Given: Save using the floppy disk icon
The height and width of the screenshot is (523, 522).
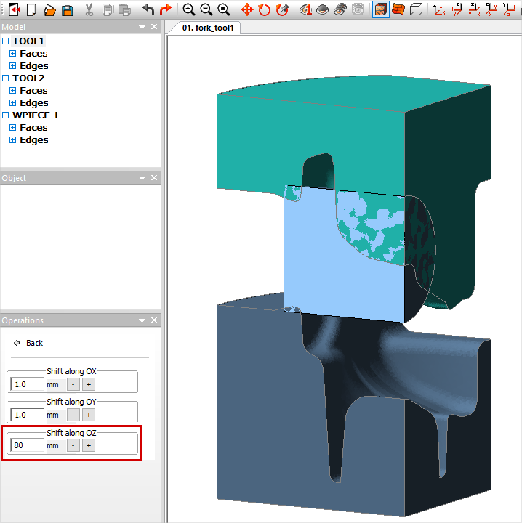Looking at the screenshot, I should pos(67,9).
